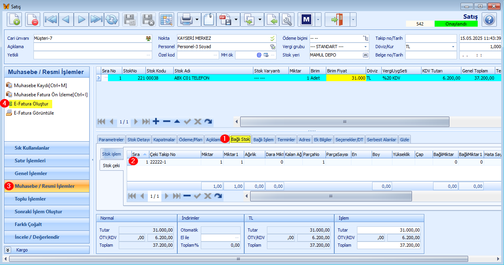Viewport: 504px width, 265px height.
Task: Open the Muhasebe / Resmi İşlemler section
Action: pos(47,186)
